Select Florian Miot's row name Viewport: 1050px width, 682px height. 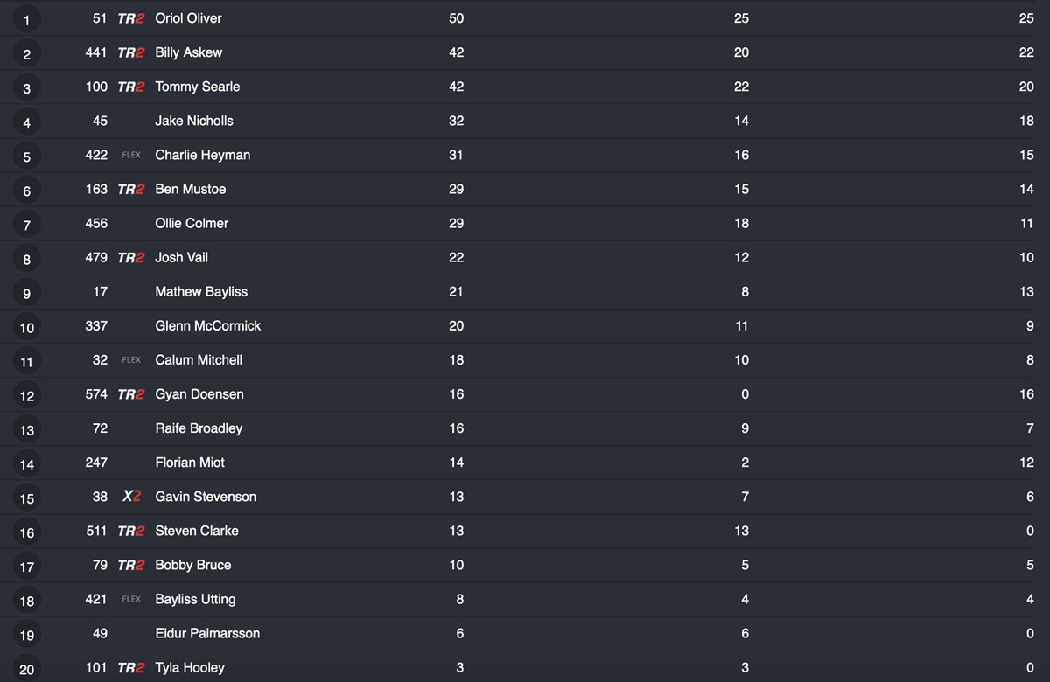(x=190, y=463)
